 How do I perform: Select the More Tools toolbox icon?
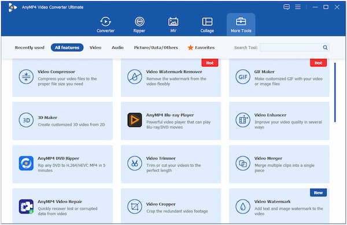click(241, 22)
